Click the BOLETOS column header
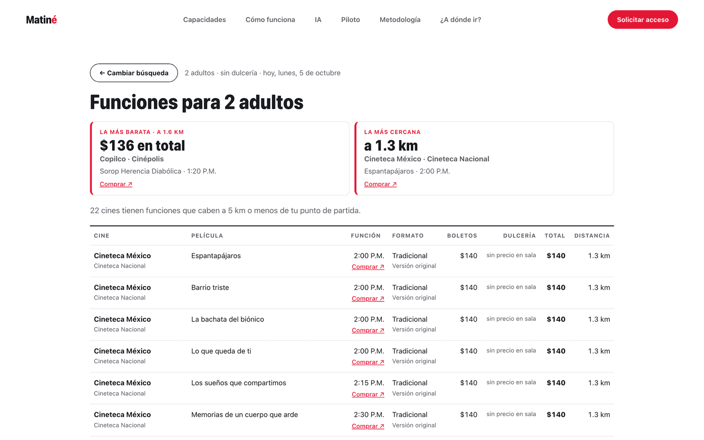704x440 pixels. pos(462,236)
